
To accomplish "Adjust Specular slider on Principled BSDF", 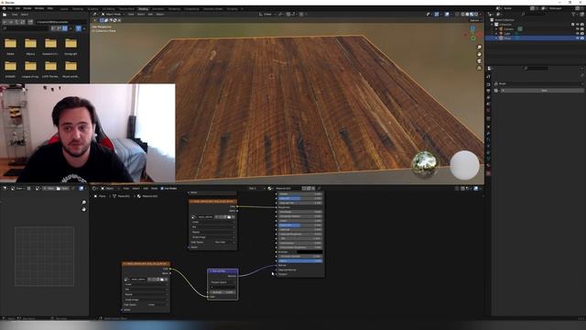I will [x=300, y=198].
